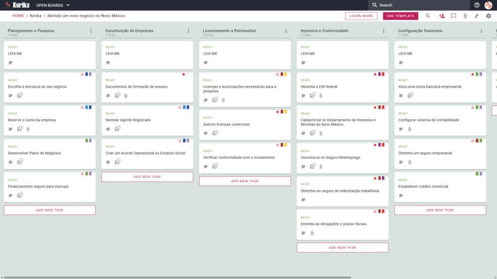Add new task in Impostos e Conformidade
Viewport: 497px width, 279px height.
coord(343,248)
